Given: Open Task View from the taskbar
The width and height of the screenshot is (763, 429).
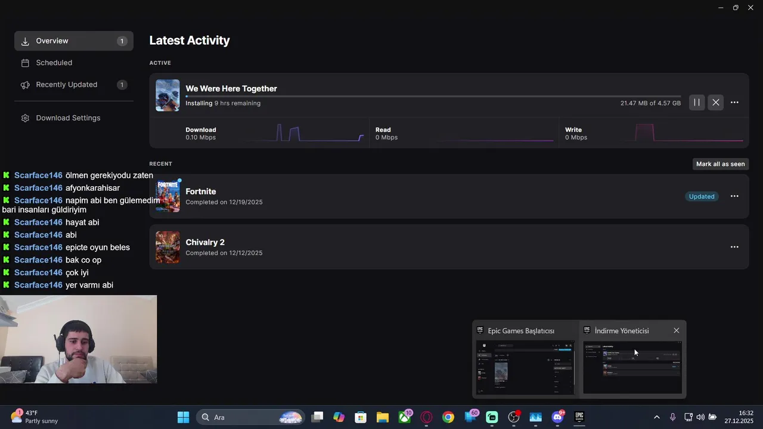Looking at the screenshot, I should [317, 417].
